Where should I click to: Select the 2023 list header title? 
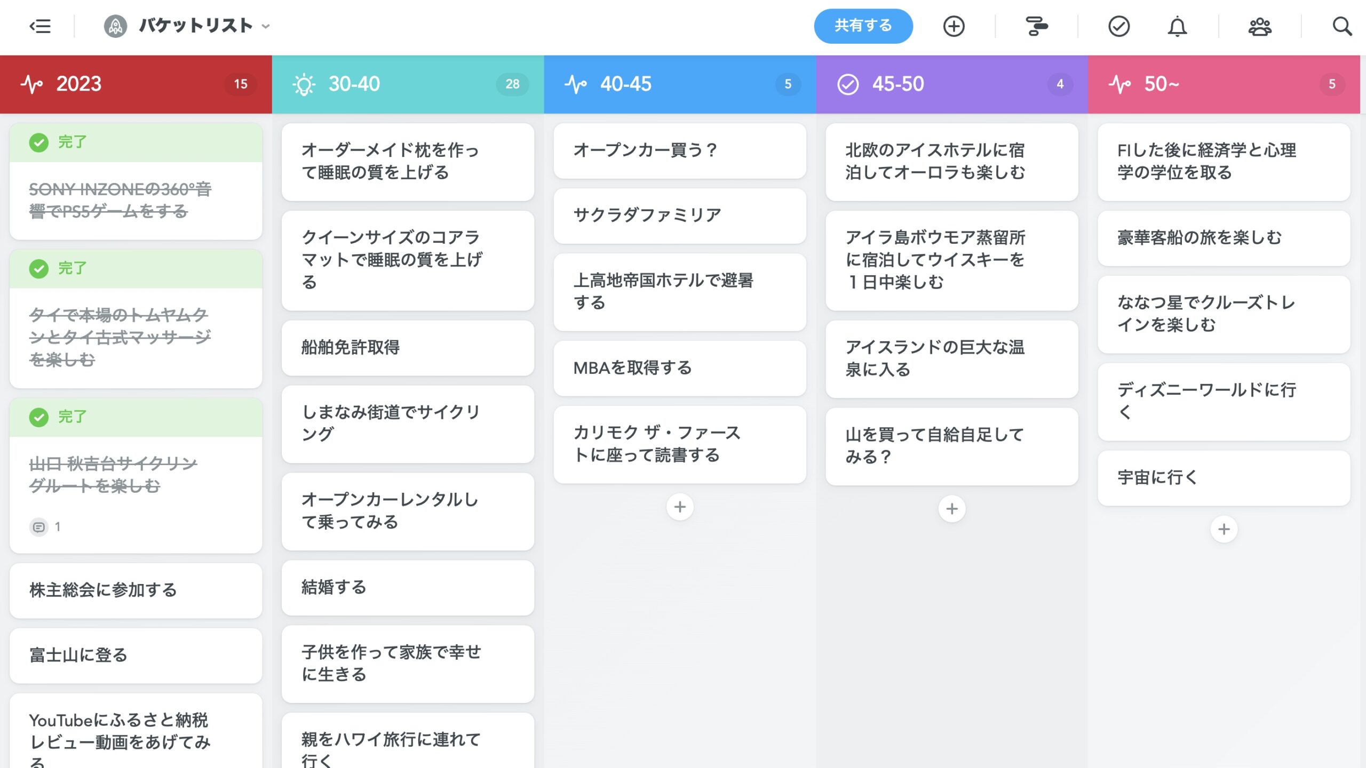(x=79, y=84)
